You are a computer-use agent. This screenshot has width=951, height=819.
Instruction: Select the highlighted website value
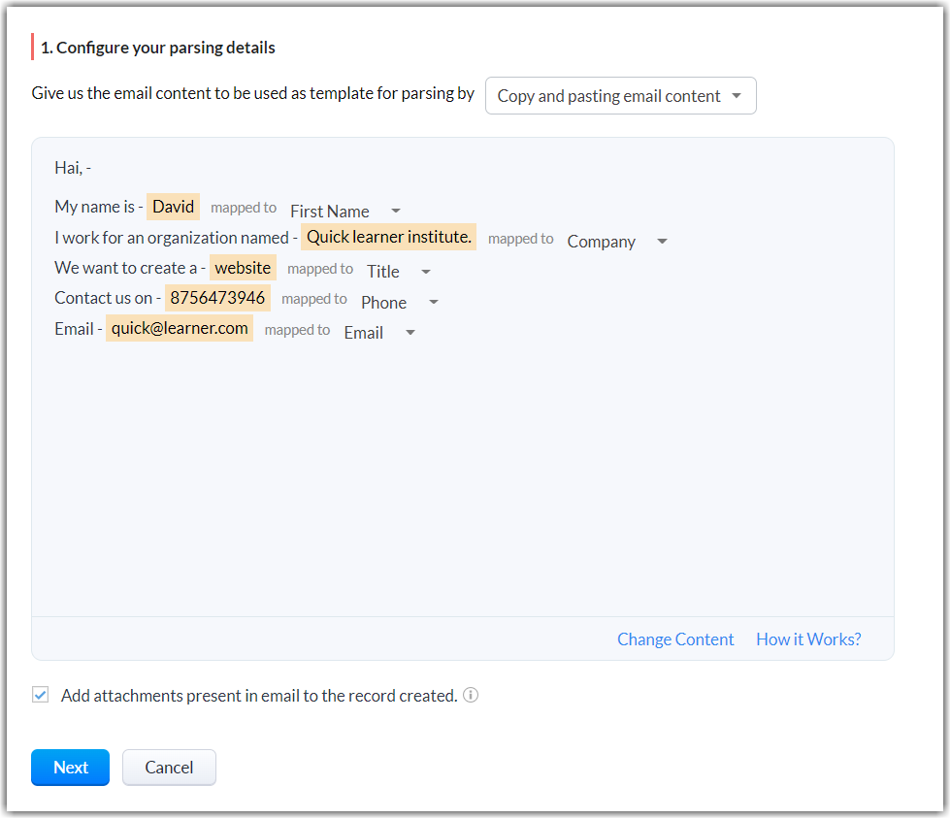(243, 268)
